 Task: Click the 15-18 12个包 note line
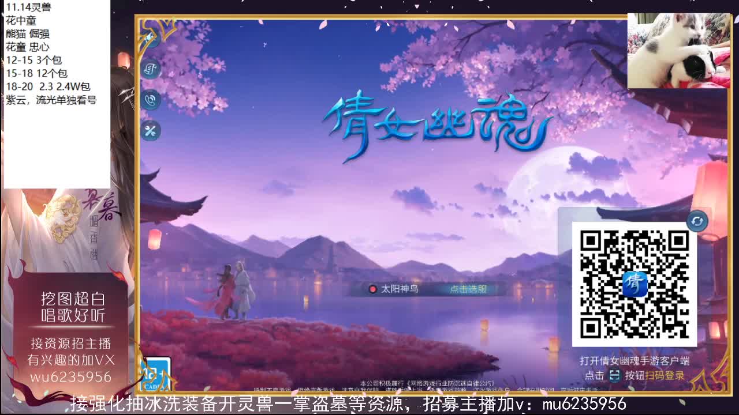(36, 73)
